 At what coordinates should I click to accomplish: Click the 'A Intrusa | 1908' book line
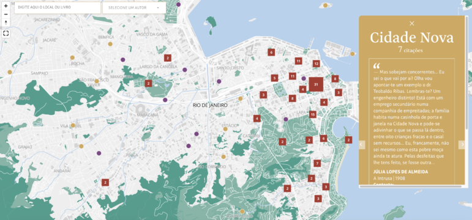point(389,178)
